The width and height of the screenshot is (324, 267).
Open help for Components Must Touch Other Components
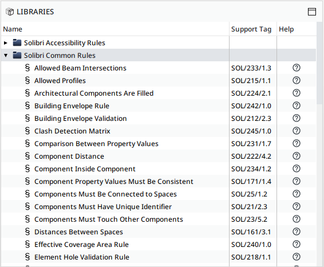point(297,219)
